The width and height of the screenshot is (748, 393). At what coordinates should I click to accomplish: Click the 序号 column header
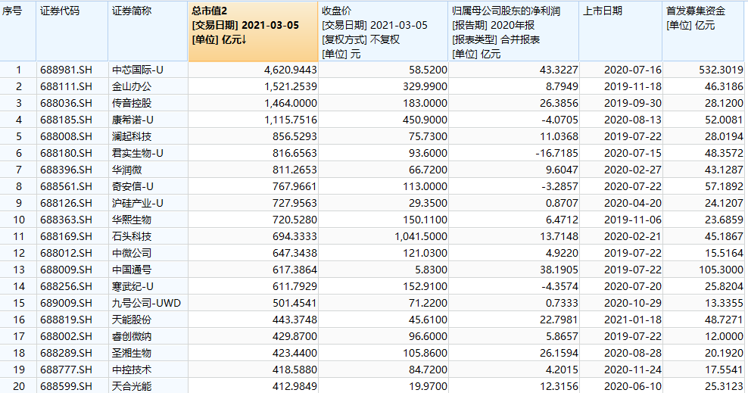(18, 32)
